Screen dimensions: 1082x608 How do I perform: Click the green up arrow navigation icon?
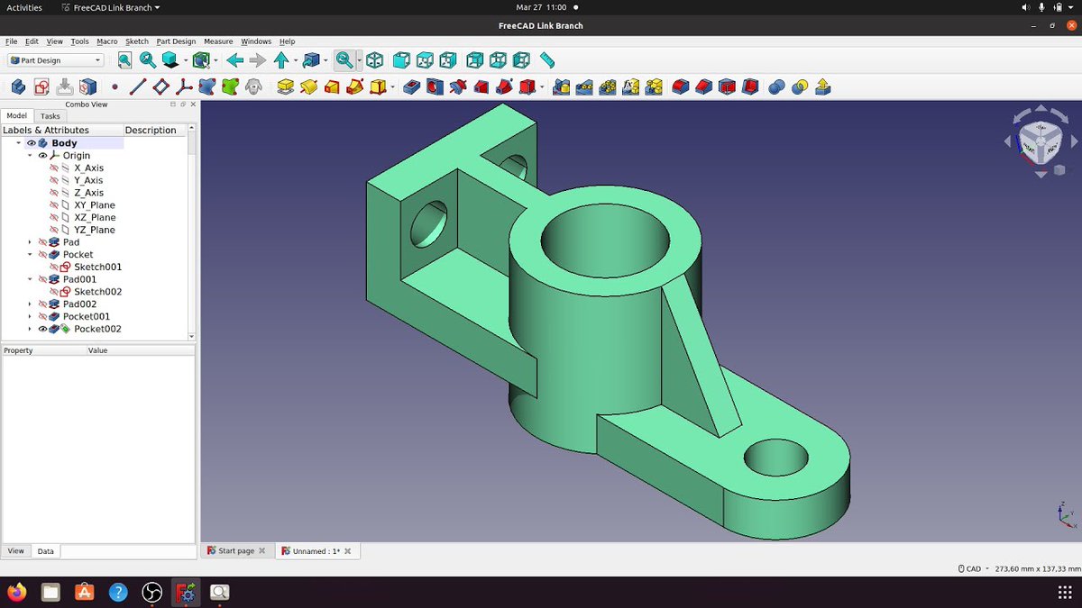[x=281, y=60]
